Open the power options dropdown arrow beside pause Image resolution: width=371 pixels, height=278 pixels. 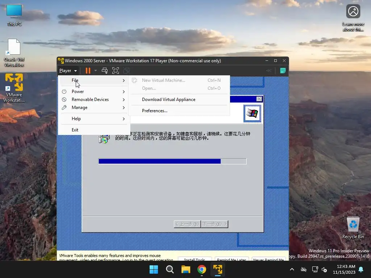(96, 71)
